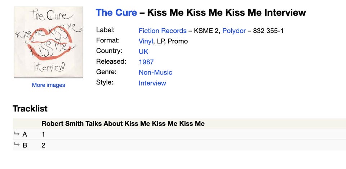Visit the Polydor label link
The image size is (346, 169).
coord(234,31)
